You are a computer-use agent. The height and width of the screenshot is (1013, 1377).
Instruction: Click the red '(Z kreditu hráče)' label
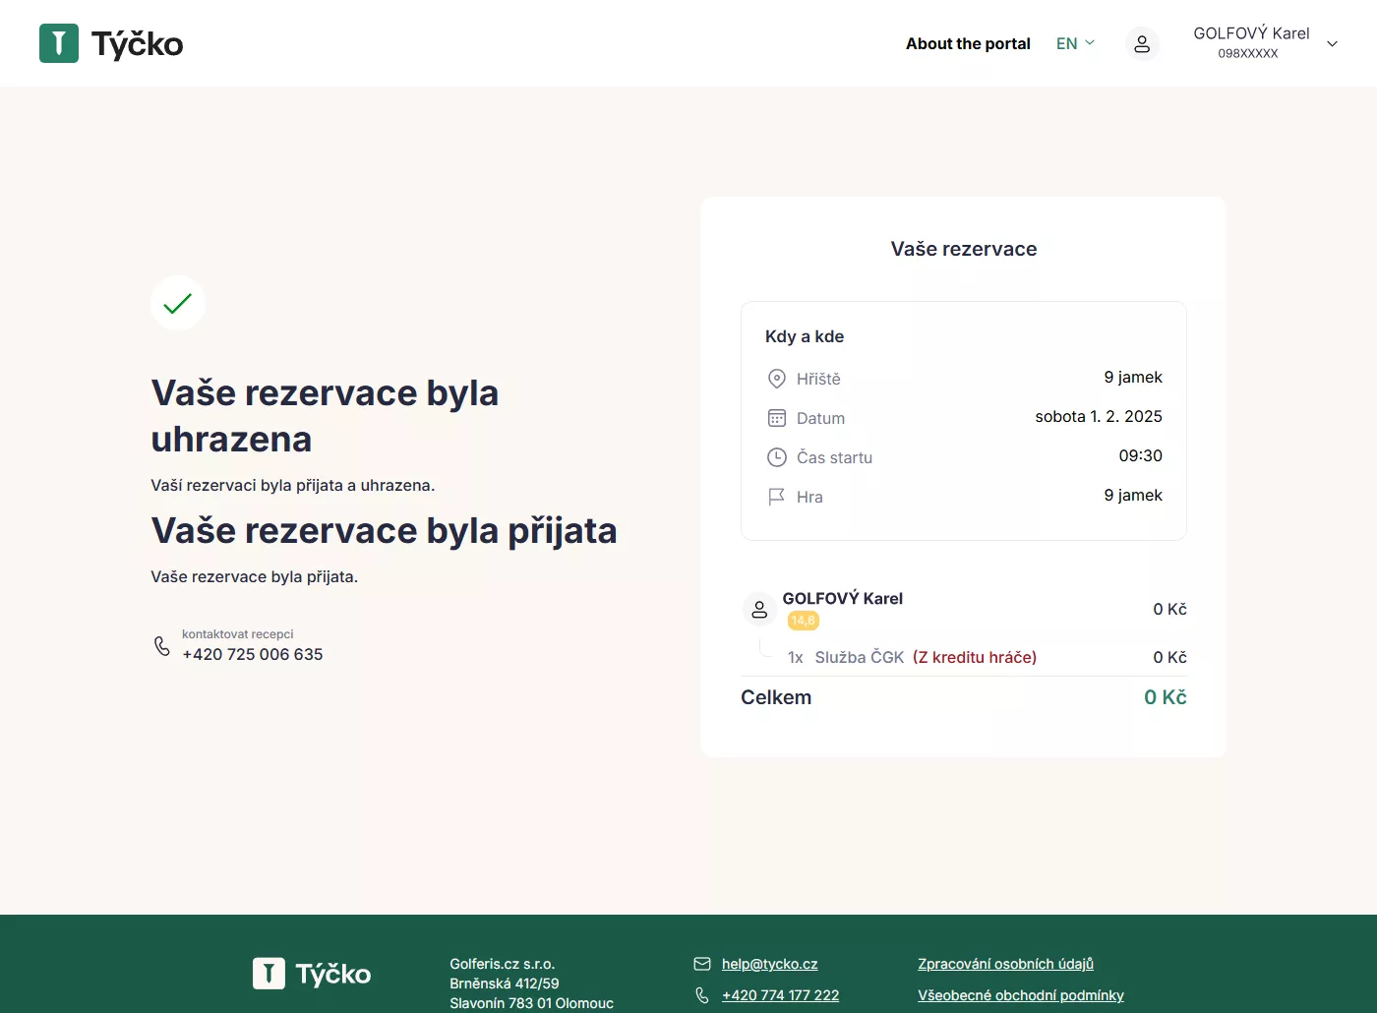coord(975,657)
